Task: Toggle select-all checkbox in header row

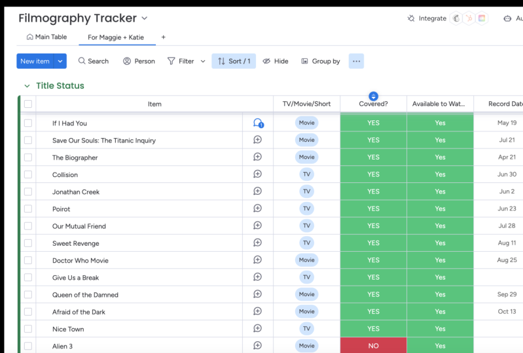Action: 28,104
